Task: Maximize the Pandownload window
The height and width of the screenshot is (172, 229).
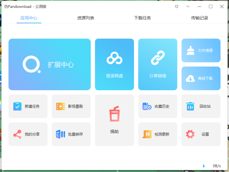Action: click(211, 6)
